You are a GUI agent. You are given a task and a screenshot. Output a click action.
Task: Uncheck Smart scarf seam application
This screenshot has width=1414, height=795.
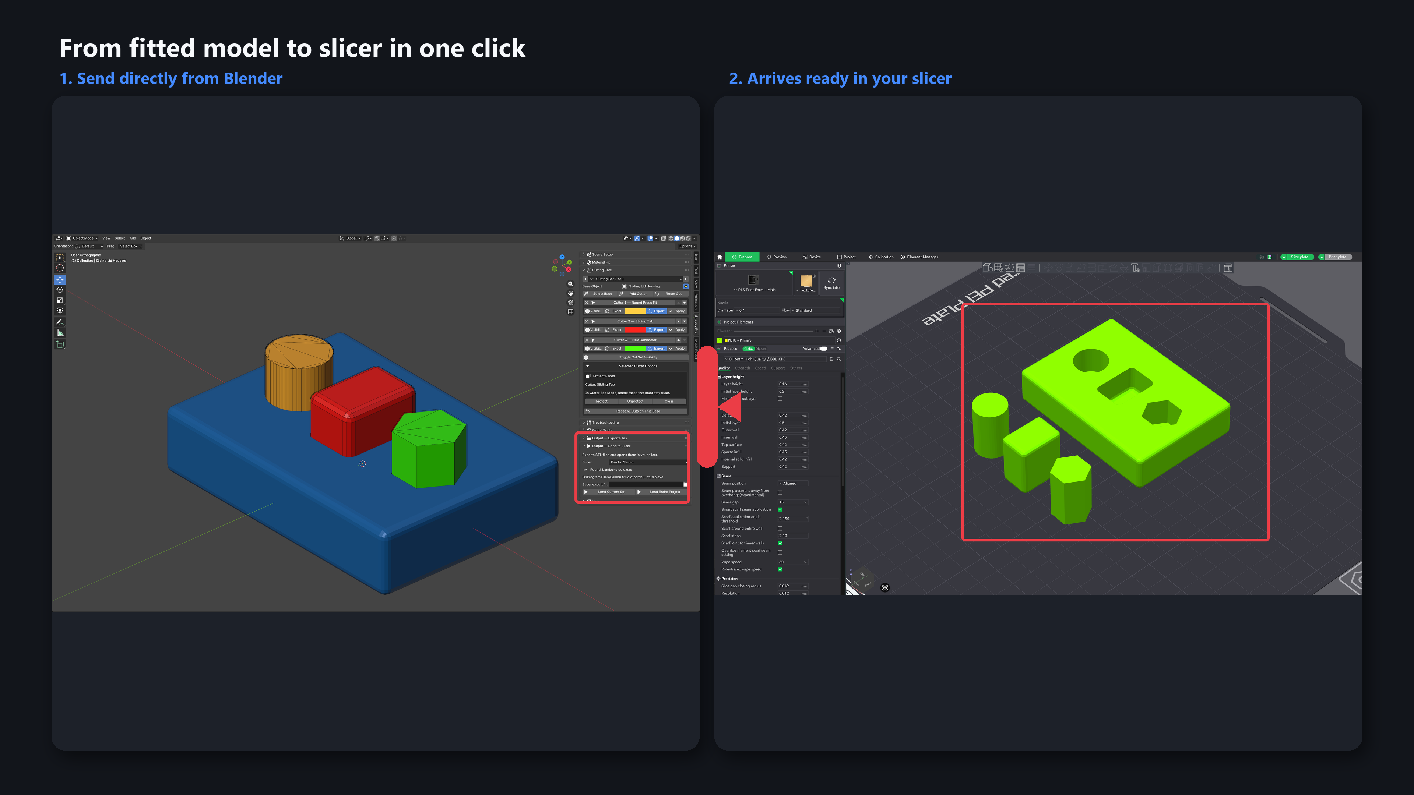coord(780,510)
